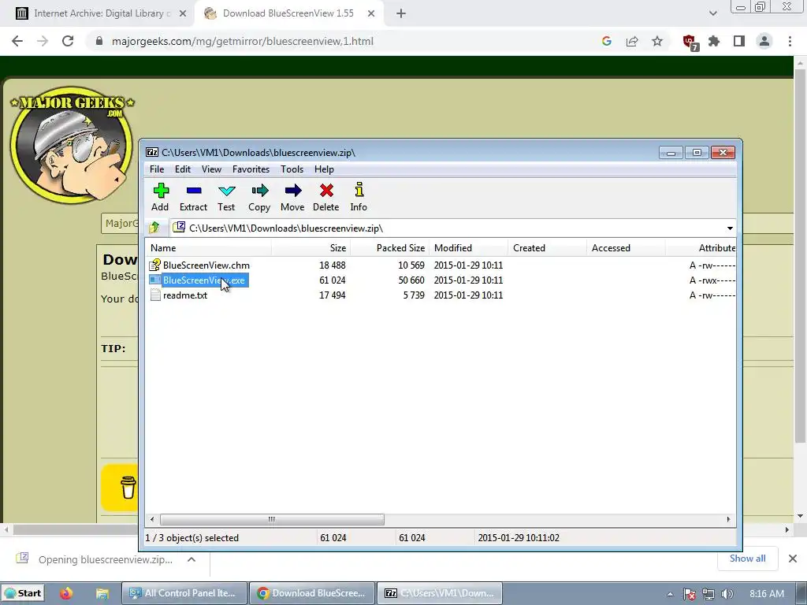Reload the MajorGeeks page
This screenshot has height=605, width=807.
click(x=68, y=41)
